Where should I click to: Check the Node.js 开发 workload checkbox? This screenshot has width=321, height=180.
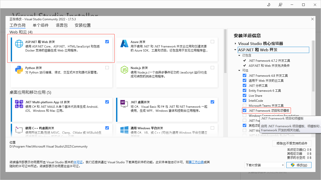click(212, 67)
